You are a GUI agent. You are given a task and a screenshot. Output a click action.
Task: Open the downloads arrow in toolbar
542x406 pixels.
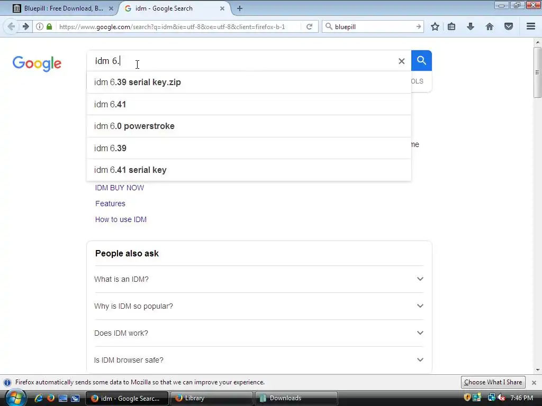(x=471, y=26)
